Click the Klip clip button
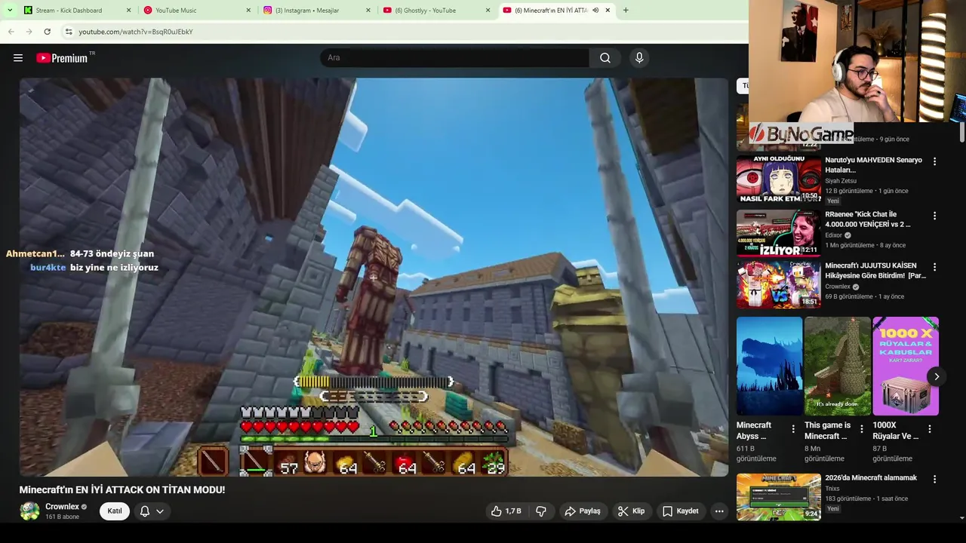This screenshot has height=543, width=966. [631, 511]
